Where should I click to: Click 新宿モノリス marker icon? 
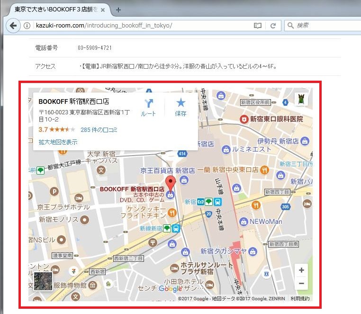(x=84, y=220)
